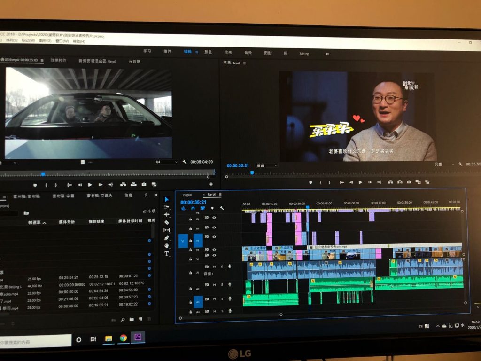
Task: Open Reroll timeline panel menu
Action: click(220, 194)
